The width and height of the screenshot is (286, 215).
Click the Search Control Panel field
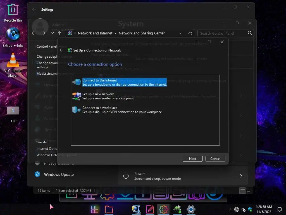tap(223, 33)
